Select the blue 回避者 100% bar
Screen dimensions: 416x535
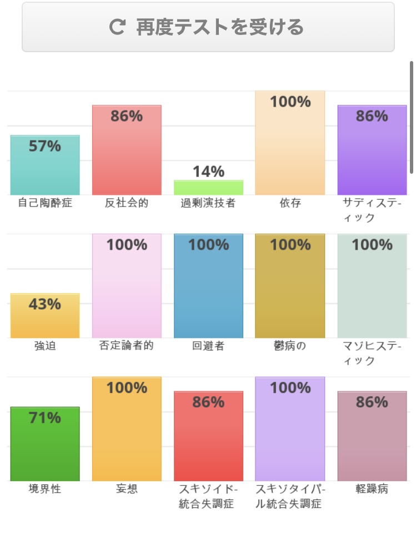[x=208, y=286]
